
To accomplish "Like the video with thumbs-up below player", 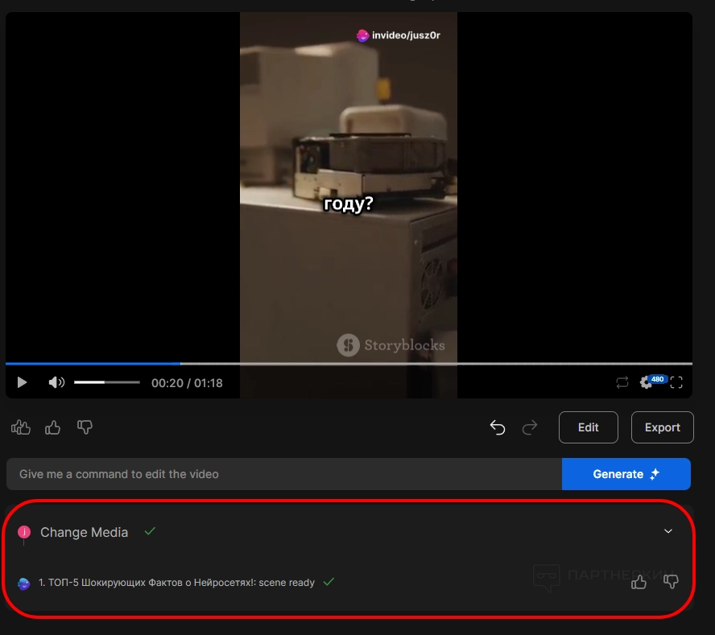I will 52,427.
